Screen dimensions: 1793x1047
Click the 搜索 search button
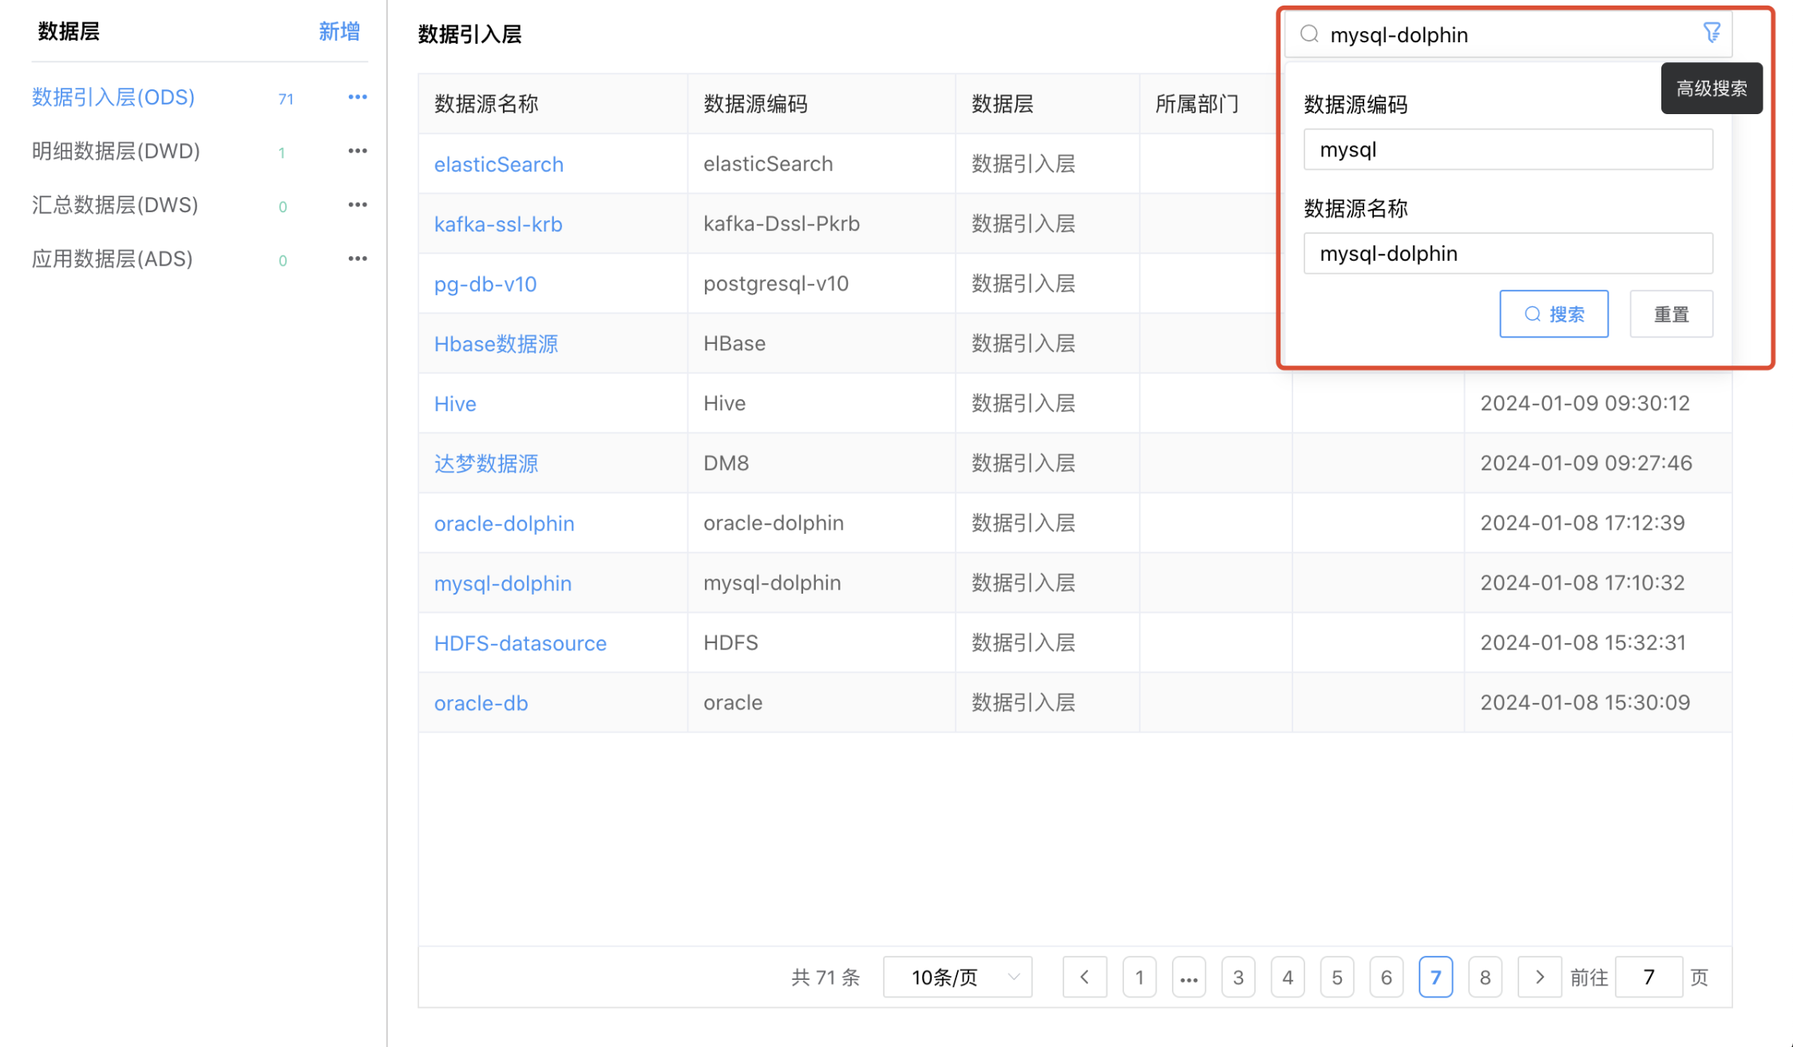(1554, 314)
